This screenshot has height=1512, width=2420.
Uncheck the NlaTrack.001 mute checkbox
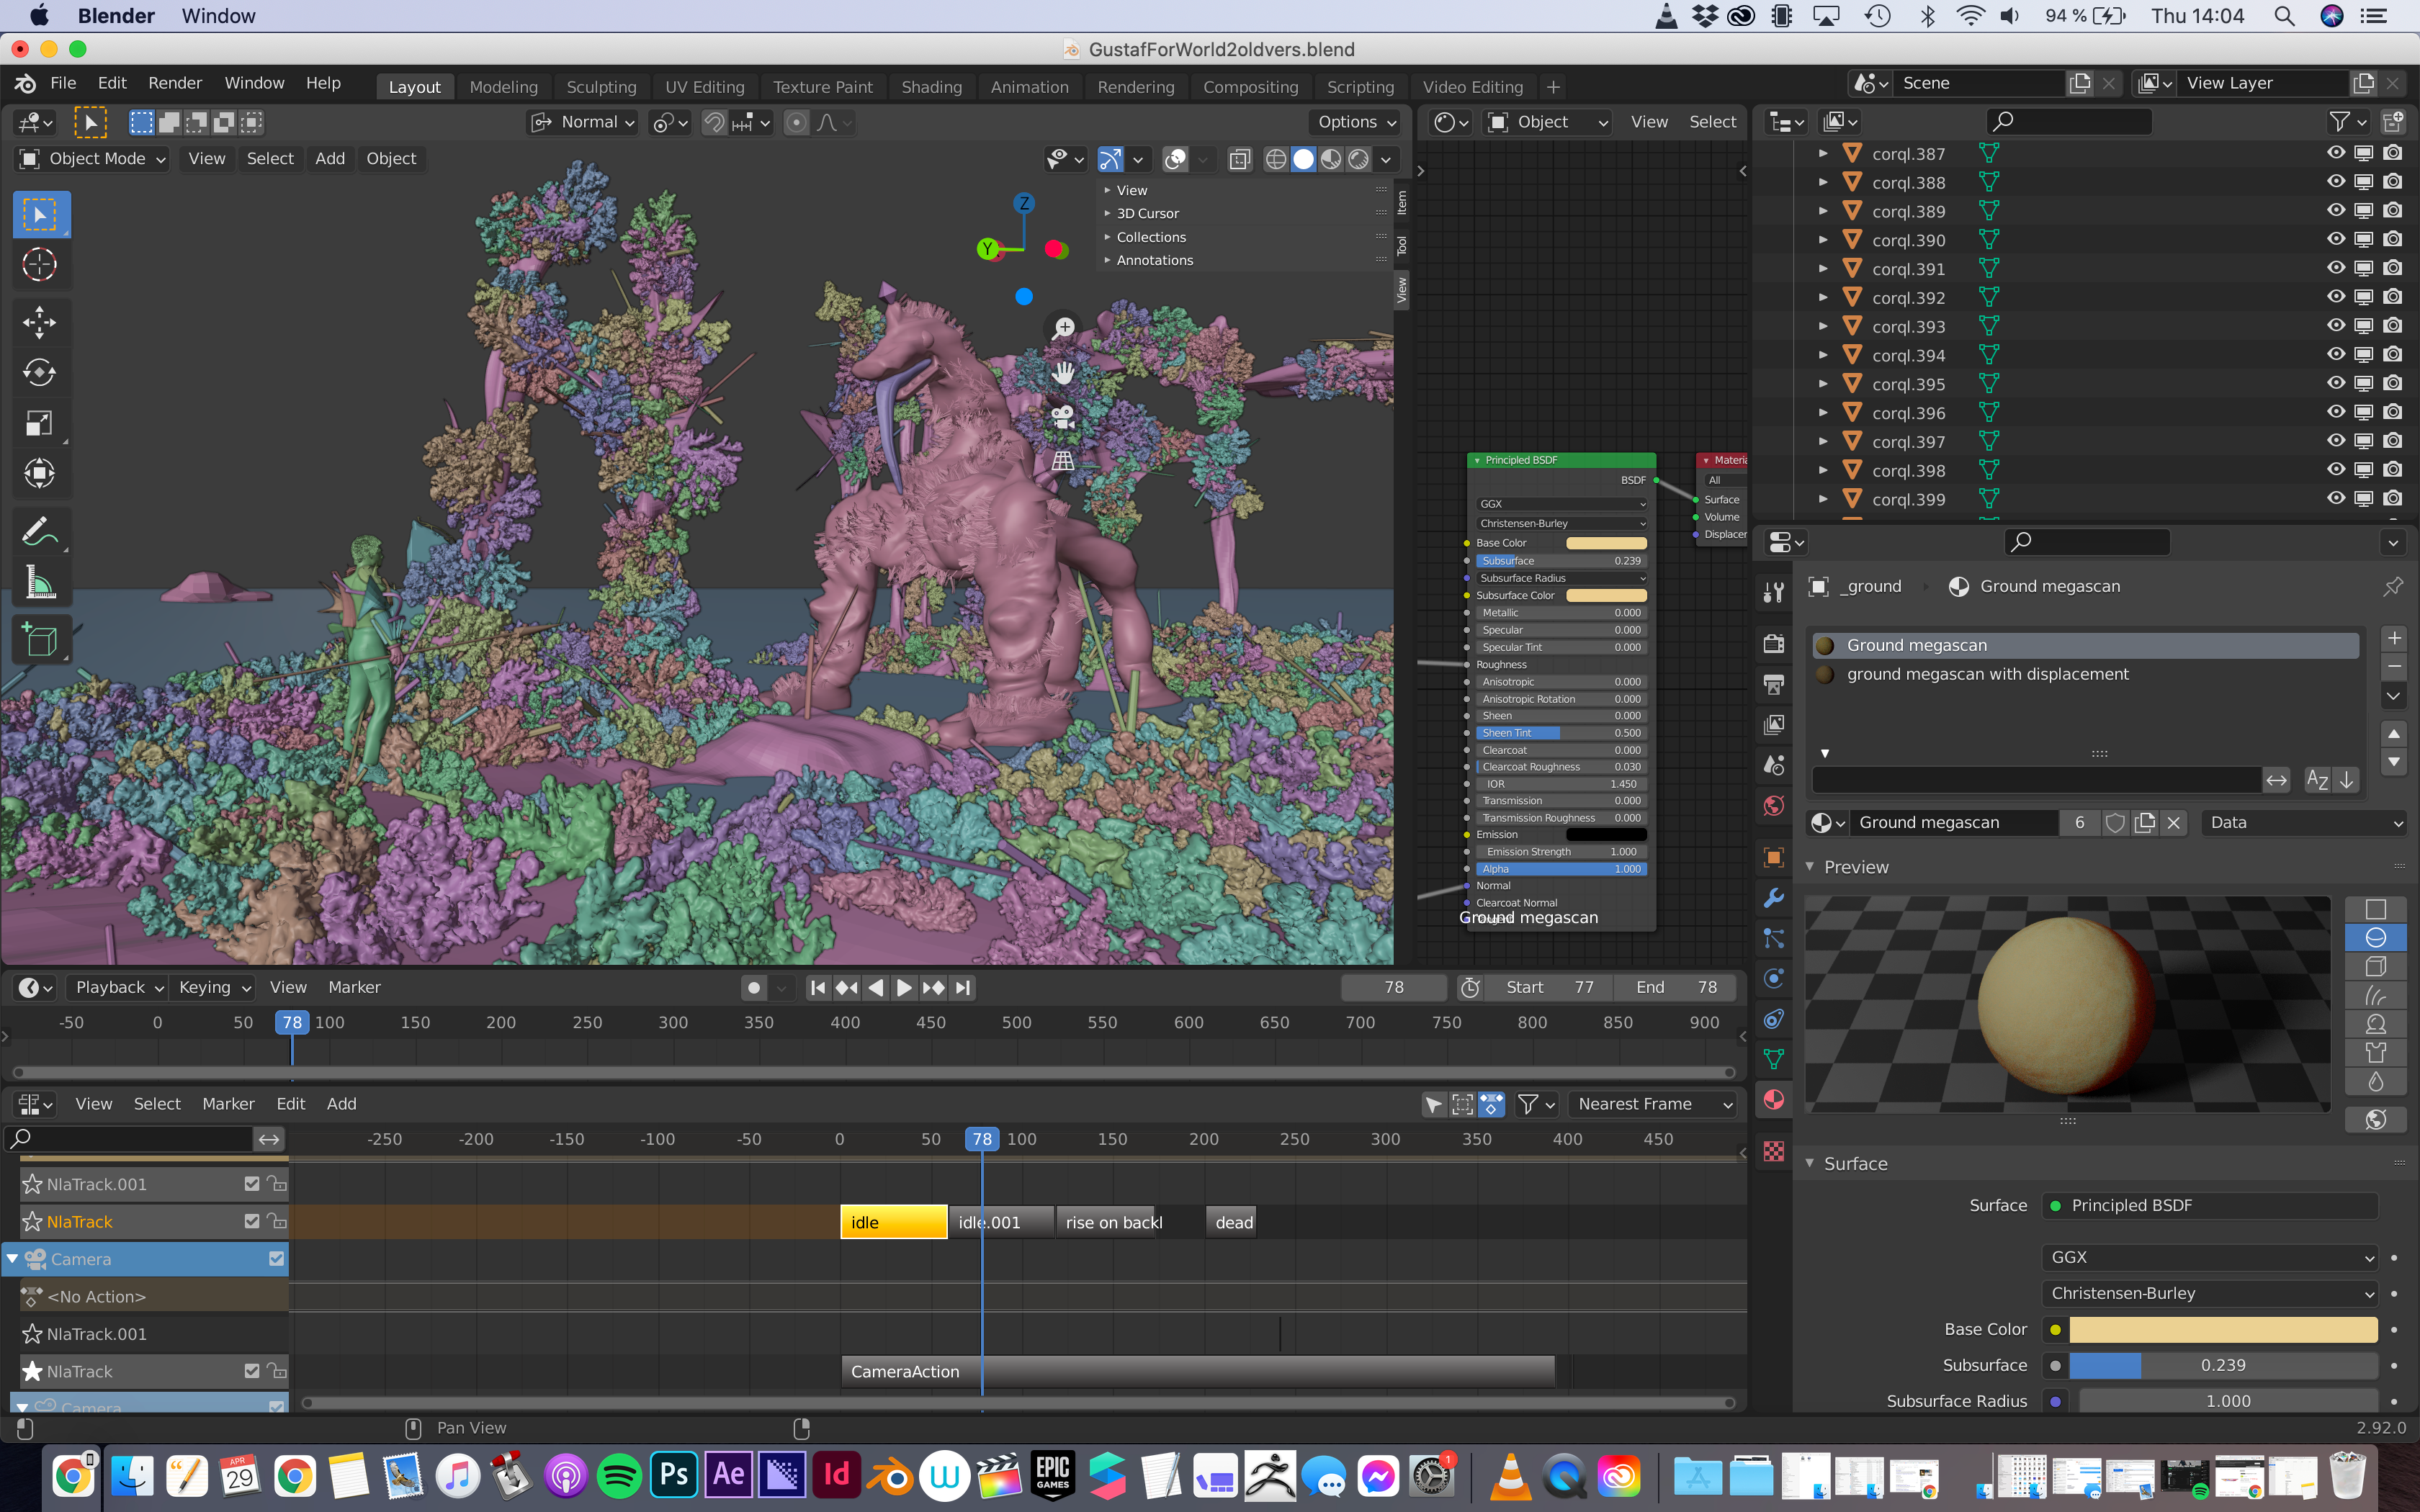pyautogui.click(x=252, y=1184)
